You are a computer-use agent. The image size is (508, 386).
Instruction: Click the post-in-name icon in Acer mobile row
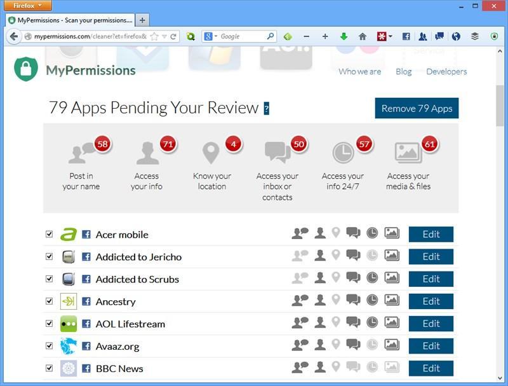300,233
